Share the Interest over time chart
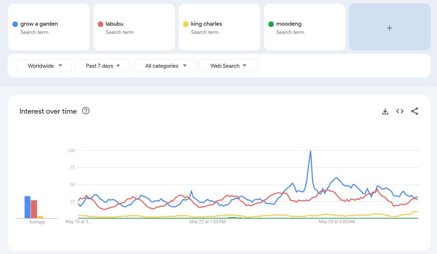 click(414, 111)
